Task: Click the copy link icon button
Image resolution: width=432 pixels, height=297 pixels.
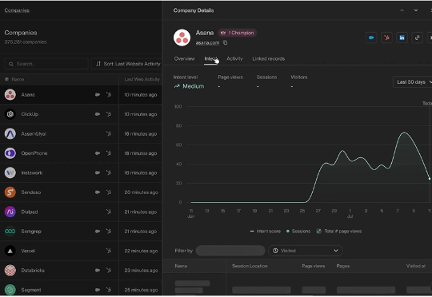Action: [x=417, y=38]
